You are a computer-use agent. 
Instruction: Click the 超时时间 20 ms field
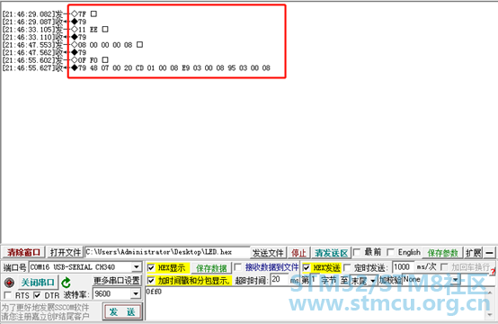point(280,280)
